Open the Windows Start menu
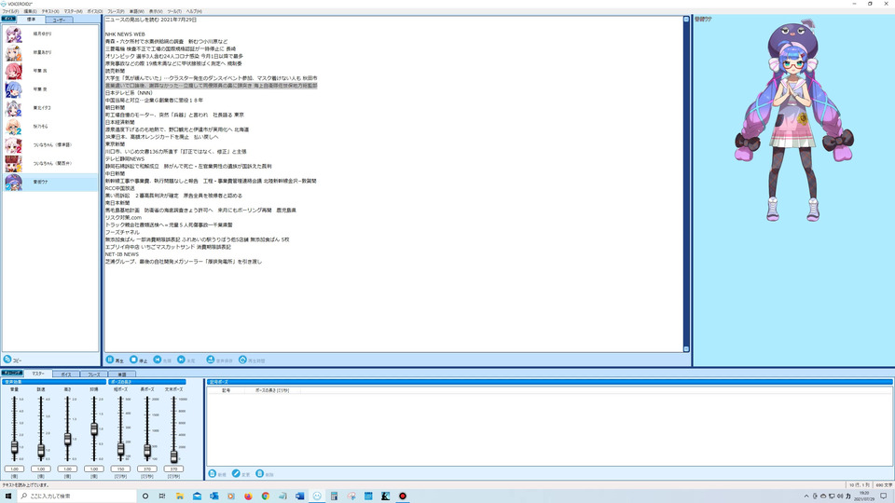The width and height of the screenshot is (895, 503). tap(8, 496)
